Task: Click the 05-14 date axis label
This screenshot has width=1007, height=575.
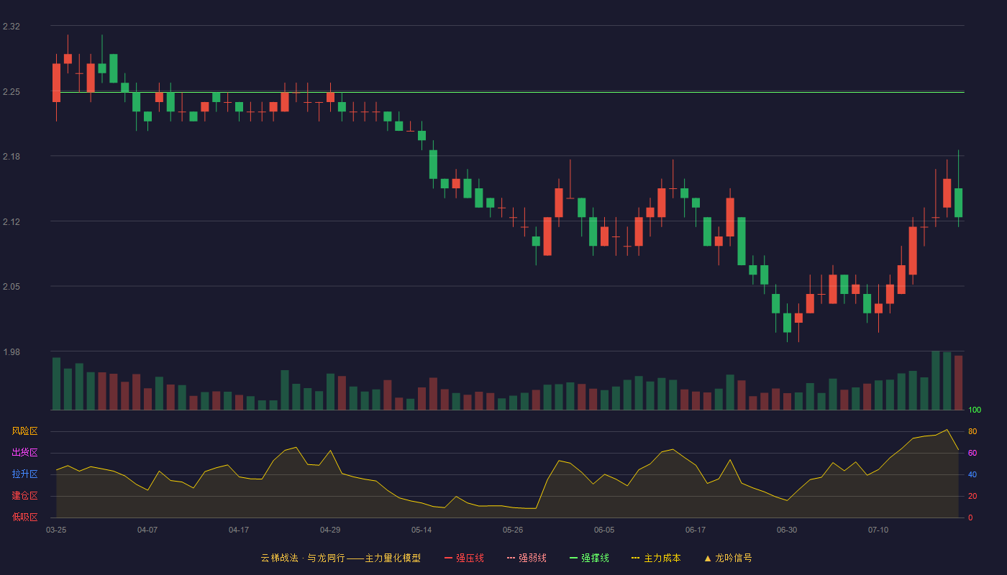Action: [x=422, y=530]
